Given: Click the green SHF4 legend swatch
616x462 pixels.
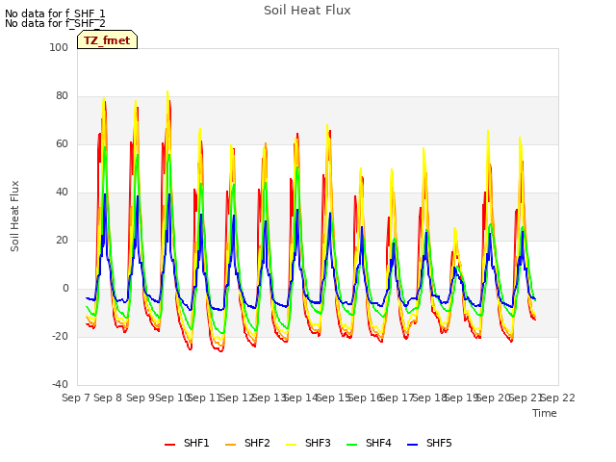Looking at the screenshot, I should (x=352, y=445).
